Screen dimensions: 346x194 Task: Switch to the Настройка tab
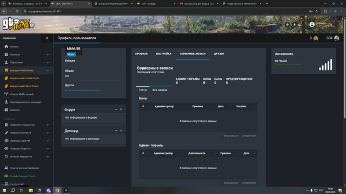(x=164, y=54)
